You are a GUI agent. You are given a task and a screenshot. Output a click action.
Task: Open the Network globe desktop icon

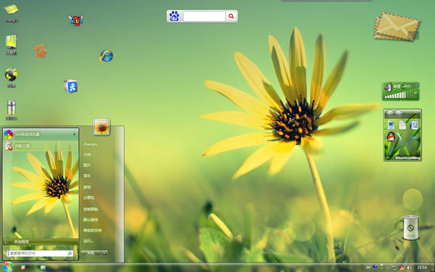pos(11,78)
